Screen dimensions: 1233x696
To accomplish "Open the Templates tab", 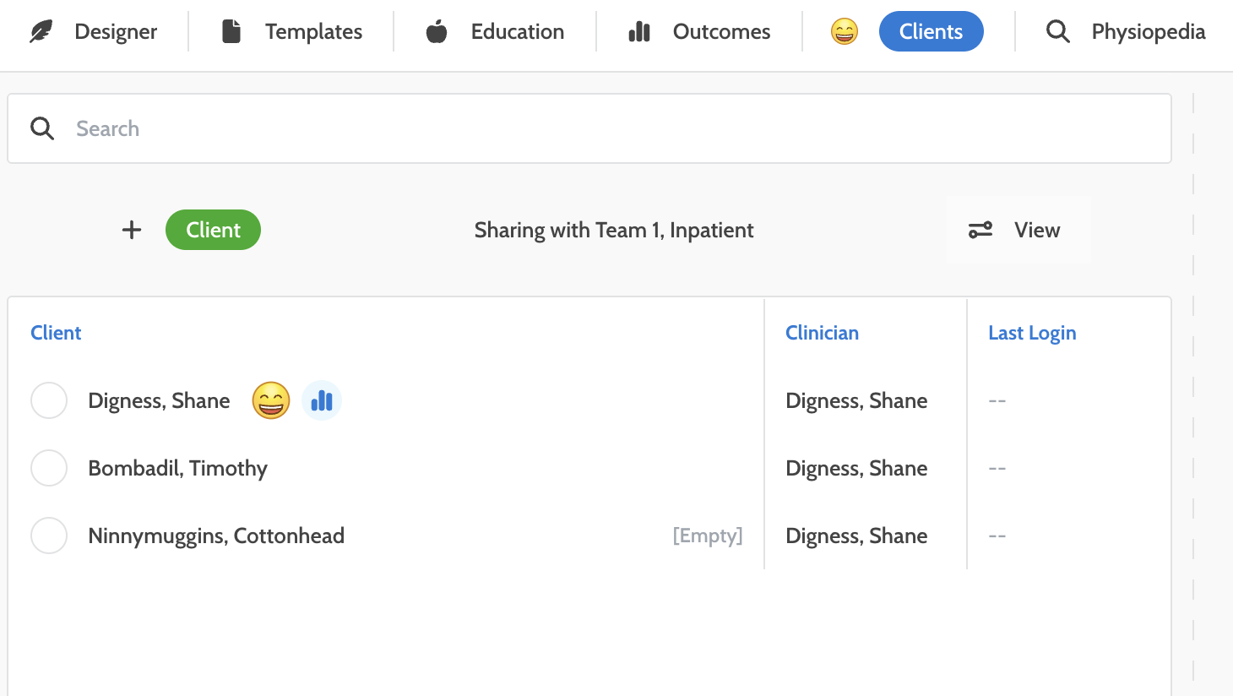I will click(x=313, y=32).
